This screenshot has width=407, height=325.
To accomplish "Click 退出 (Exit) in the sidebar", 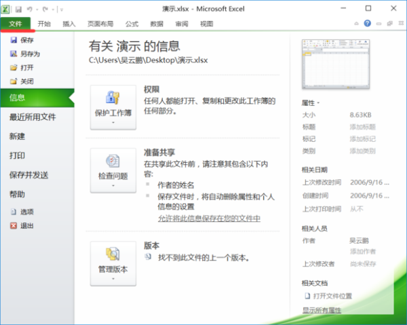I will 22,225.
